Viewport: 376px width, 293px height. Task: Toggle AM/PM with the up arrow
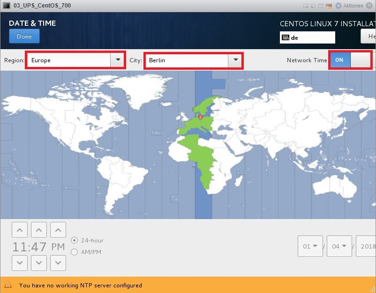click(58, 230)
